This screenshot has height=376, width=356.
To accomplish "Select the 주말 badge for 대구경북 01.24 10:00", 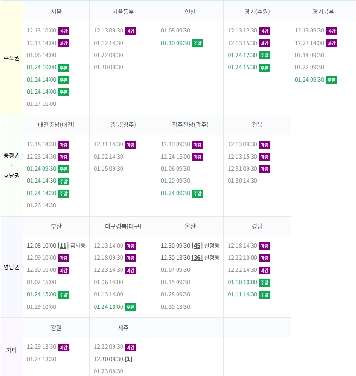I will pos(131,307).
